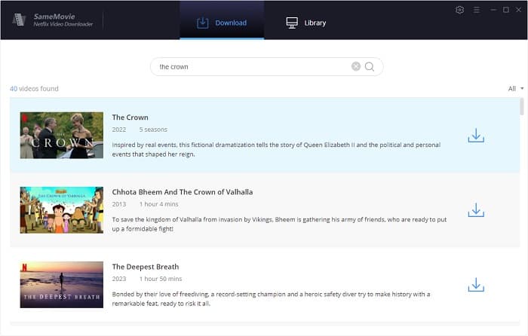Click the magnifier search icon
Screen dimensions: 528x336
click(x=370, y=66)
